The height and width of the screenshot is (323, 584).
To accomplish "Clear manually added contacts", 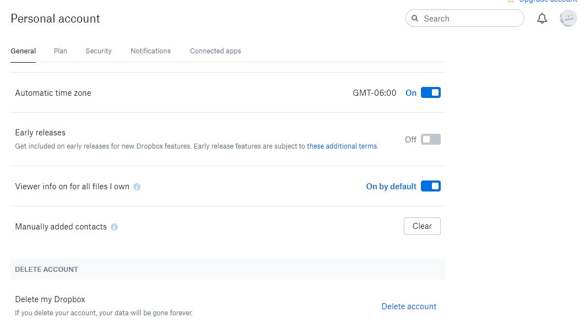I will pos(422,226).
